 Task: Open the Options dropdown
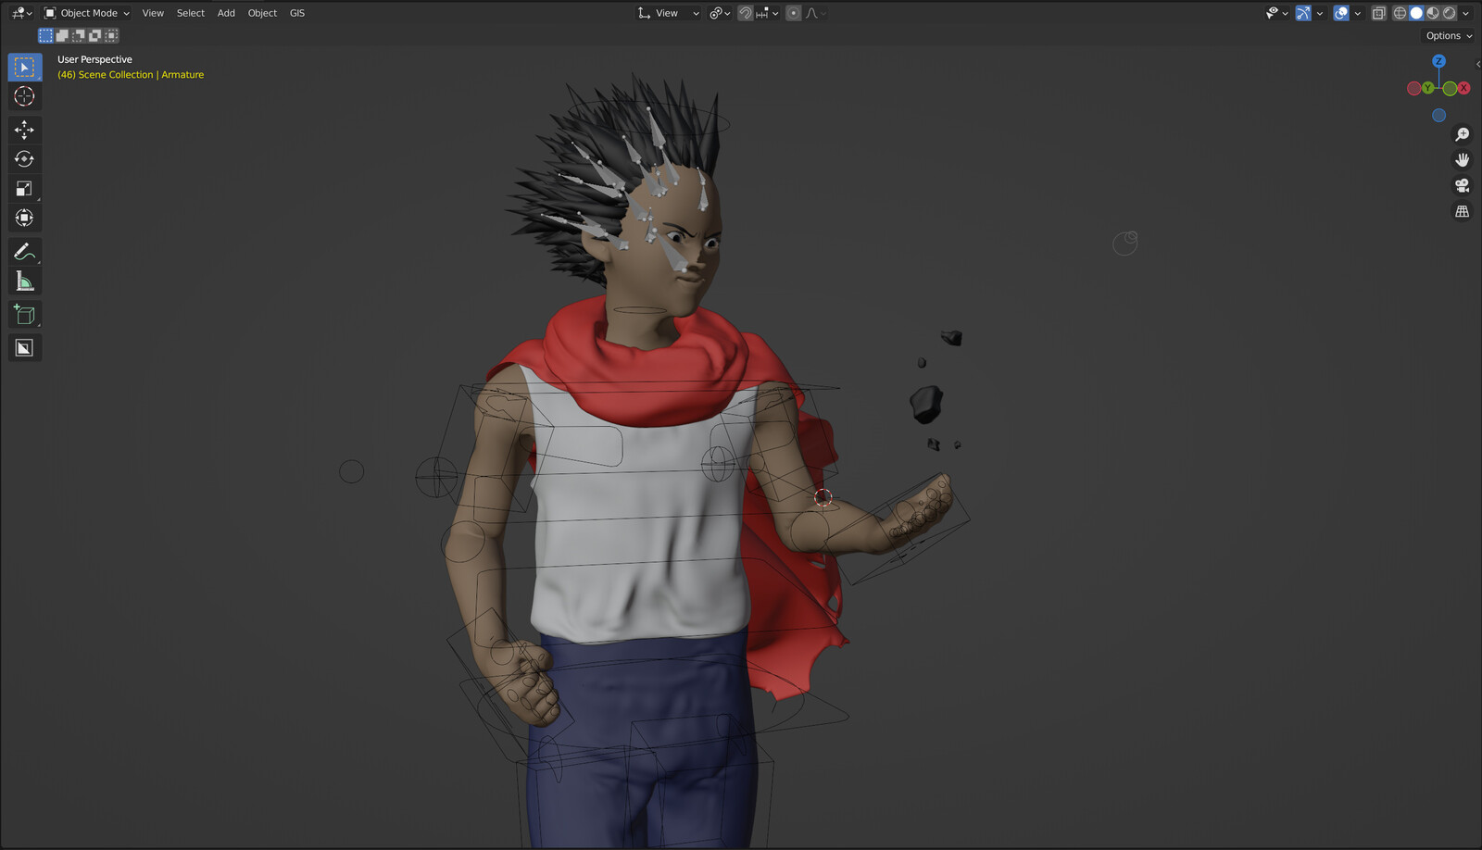[1449, 36]
